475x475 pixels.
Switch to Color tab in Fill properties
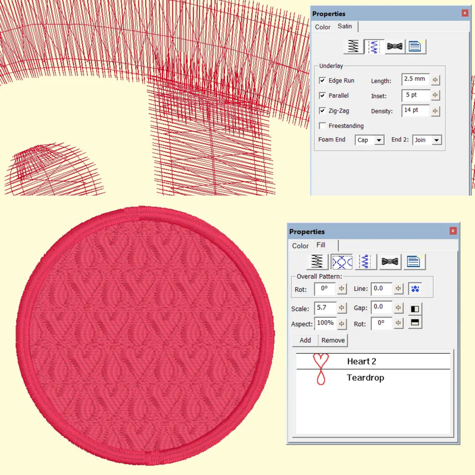coord(300,246)
